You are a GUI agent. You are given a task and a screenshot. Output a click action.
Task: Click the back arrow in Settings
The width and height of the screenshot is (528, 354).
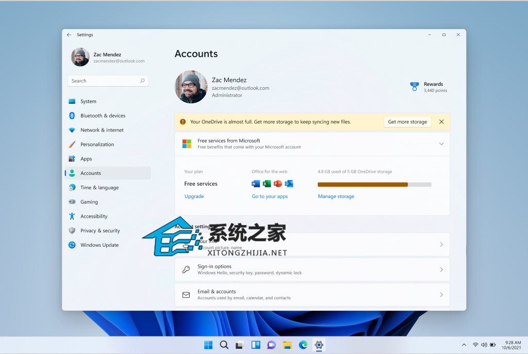click(69, 35)
